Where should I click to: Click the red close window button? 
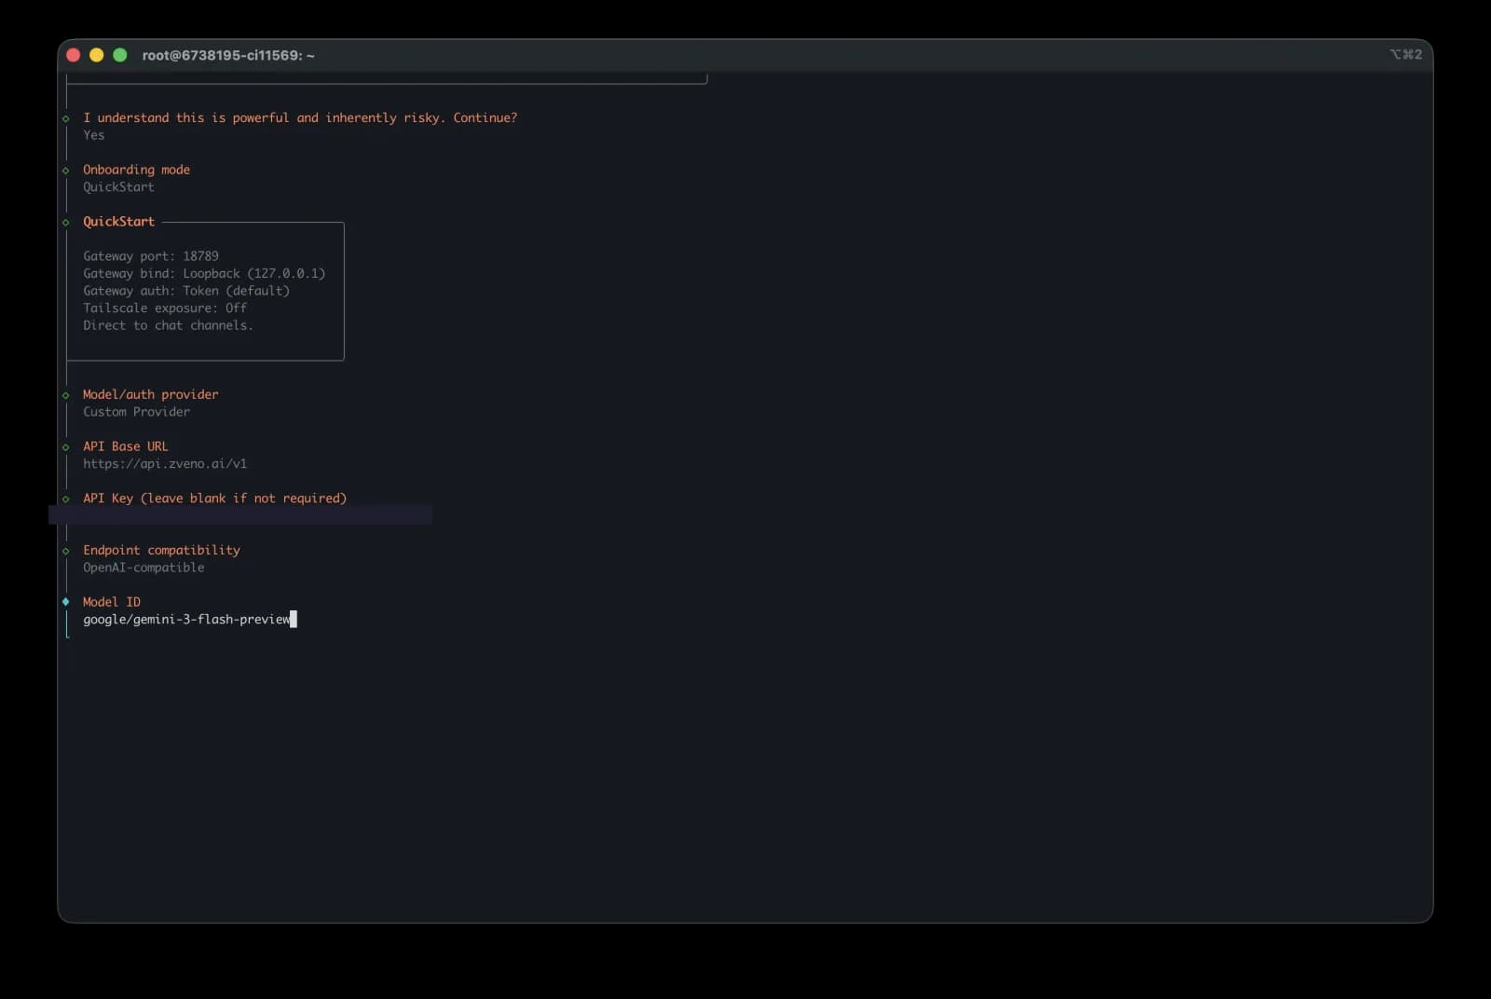click(x=74, y=55)
